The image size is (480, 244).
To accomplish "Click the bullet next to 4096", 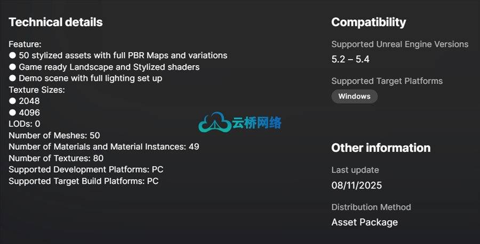I will (12, 112).
